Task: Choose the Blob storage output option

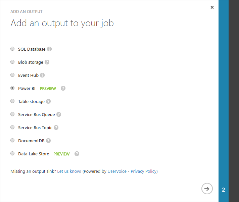Action: 12,62
